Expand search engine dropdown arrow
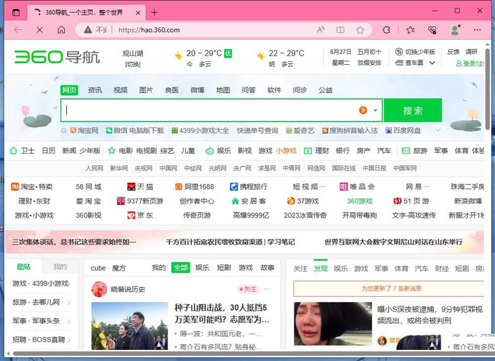 click(376, 110)
